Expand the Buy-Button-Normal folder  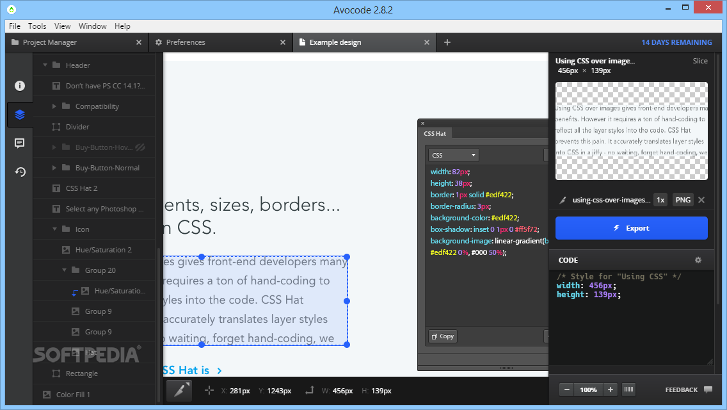tap(54, 168)
